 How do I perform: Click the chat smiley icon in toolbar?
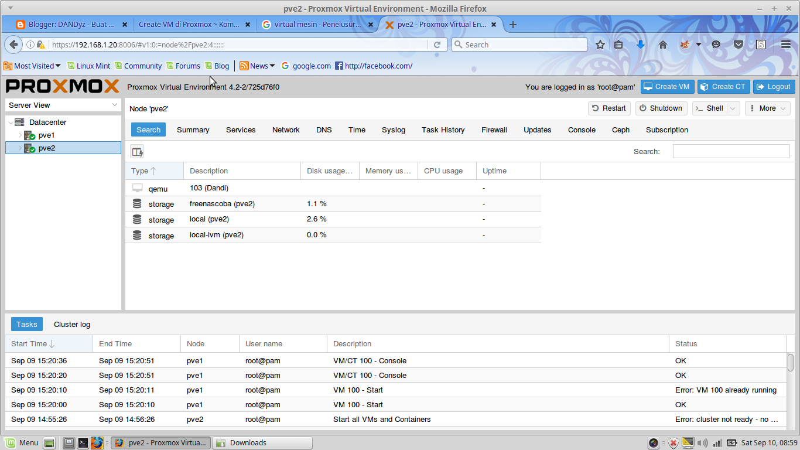716,45
